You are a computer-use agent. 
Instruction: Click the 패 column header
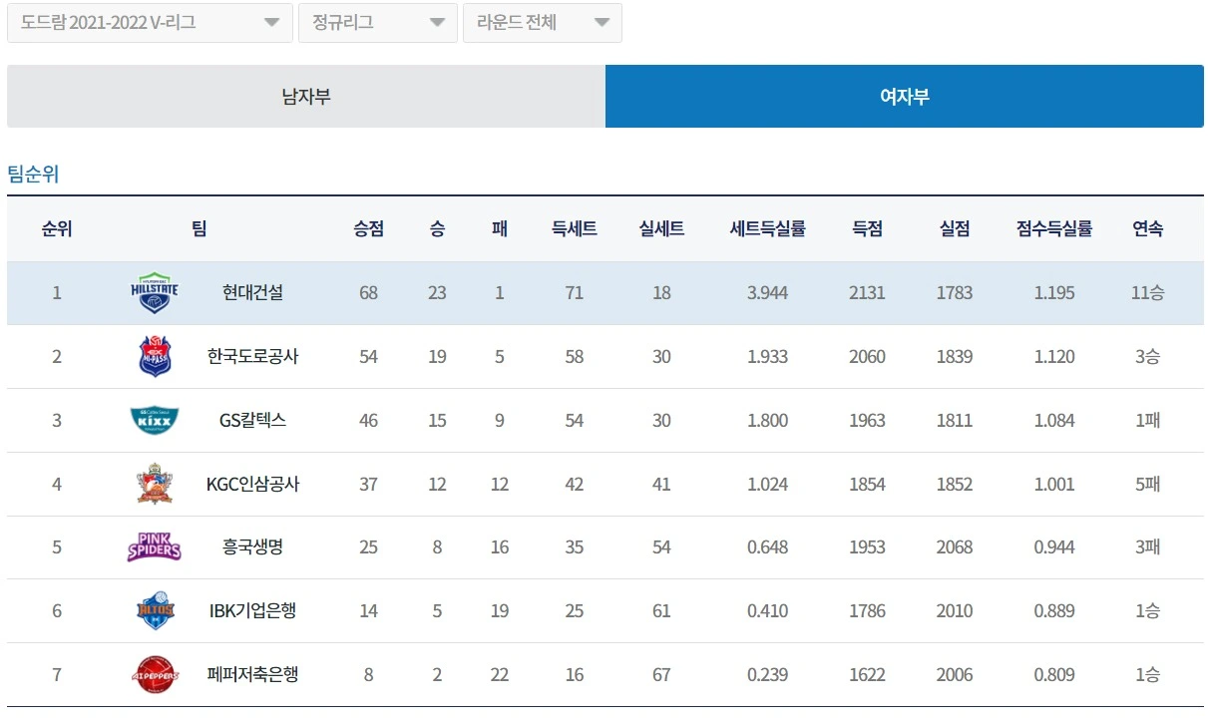tap(500, 228)
